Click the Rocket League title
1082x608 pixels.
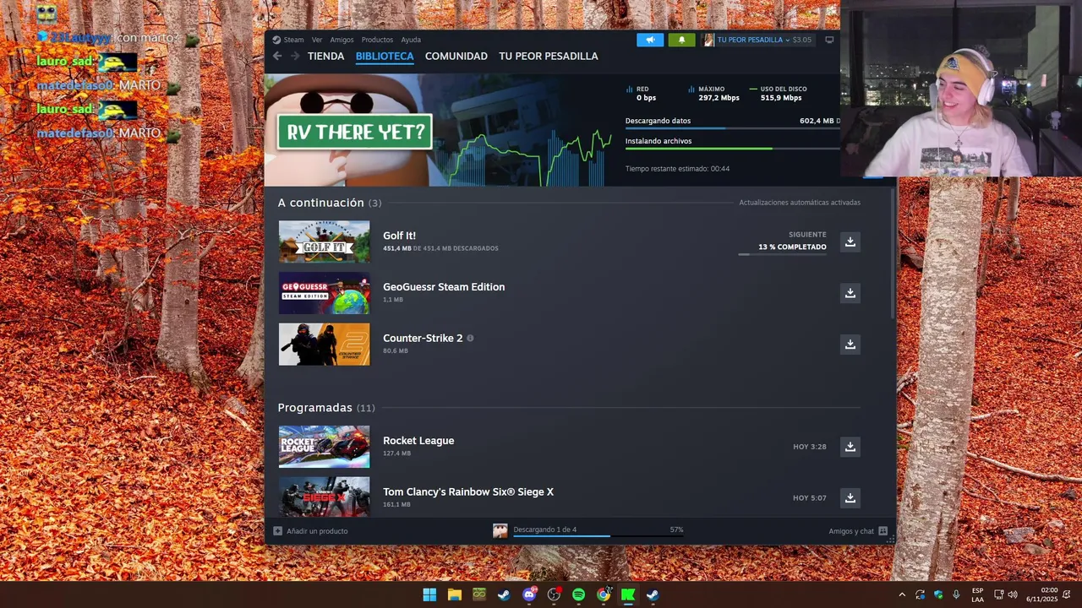[418, 441]
